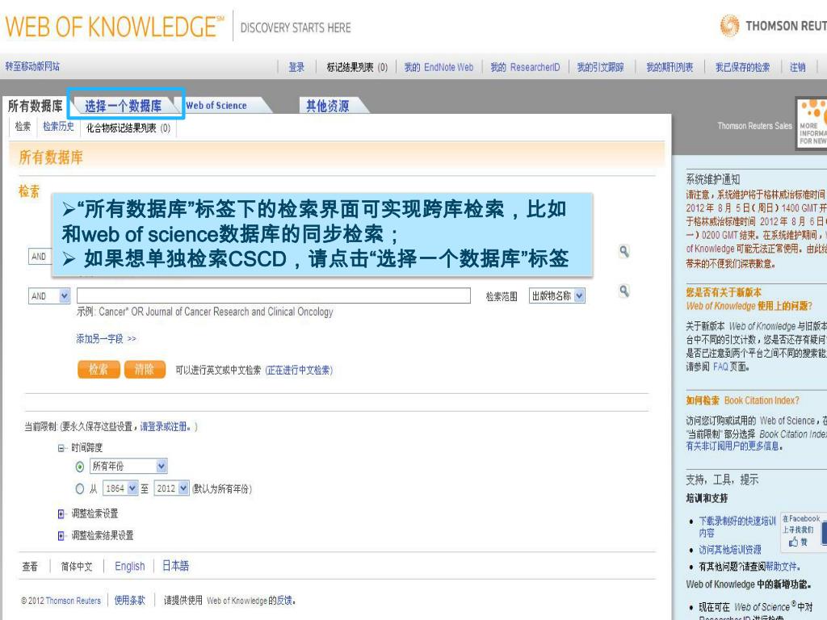
Task: Click 注销 link
Action: tap(797, 67)
